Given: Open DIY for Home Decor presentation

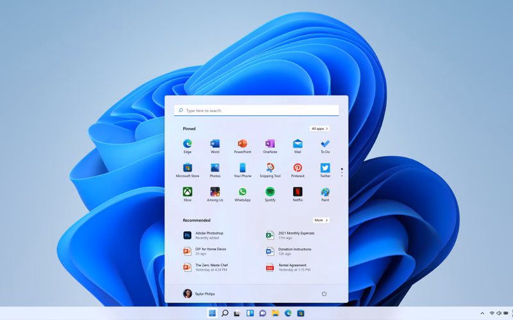Looking at the screenshot, I should click(x=205, y=251).
